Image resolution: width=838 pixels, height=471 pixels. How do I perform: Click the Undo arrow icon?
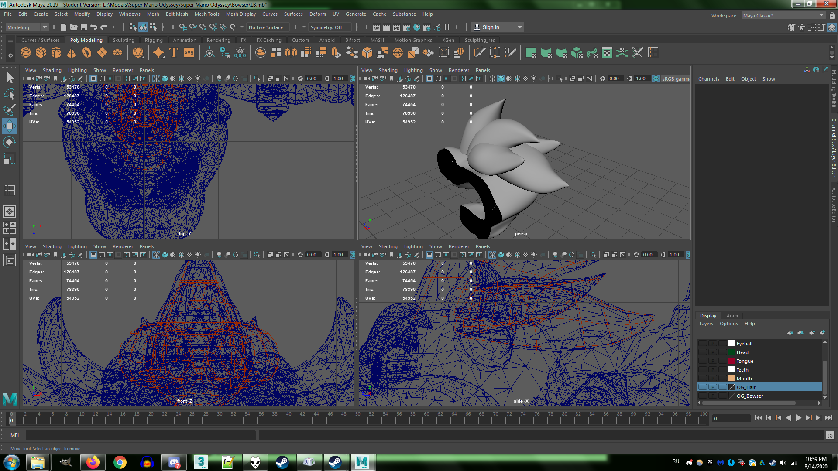point(94,27)
